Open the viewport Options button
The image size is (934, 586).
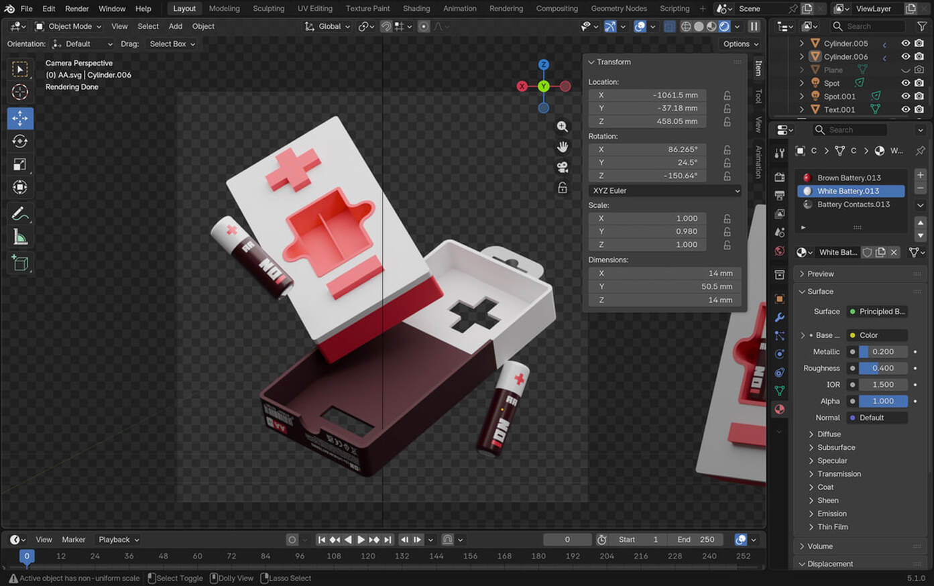(740, 44)
